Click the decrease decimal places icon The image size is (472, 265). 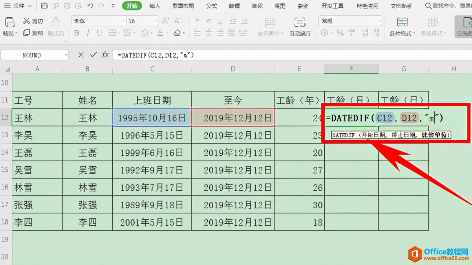click(x=375, y=33)
